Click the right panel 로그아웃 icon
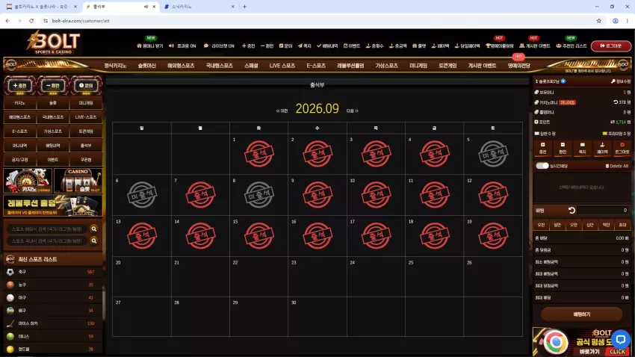 point(622,148)
